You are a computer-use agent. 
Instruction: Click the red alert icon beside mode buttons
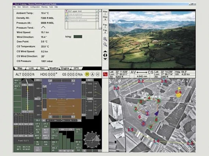(105, 74)
